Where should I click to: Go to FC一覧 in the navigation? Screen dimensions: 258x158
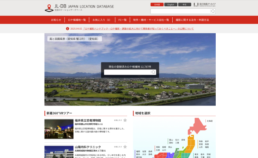pyautogui.click(x=122, y=20)
